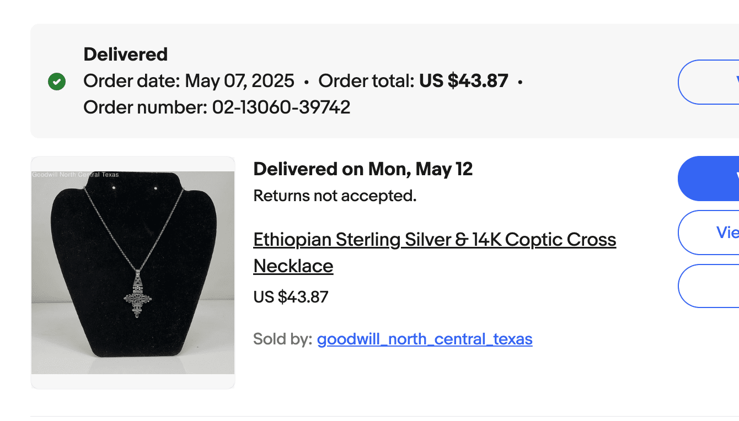Click the green delivered checkmark icon
The width and height of the screenshot is (739, 421).
tap(57, 82)
